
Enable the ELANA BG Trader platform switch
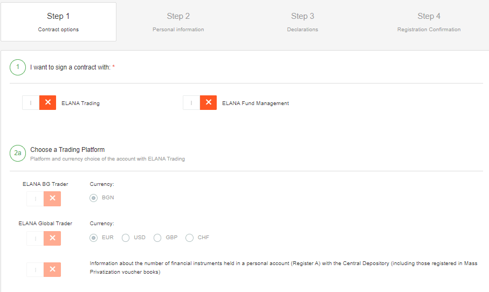click(44, 198)
